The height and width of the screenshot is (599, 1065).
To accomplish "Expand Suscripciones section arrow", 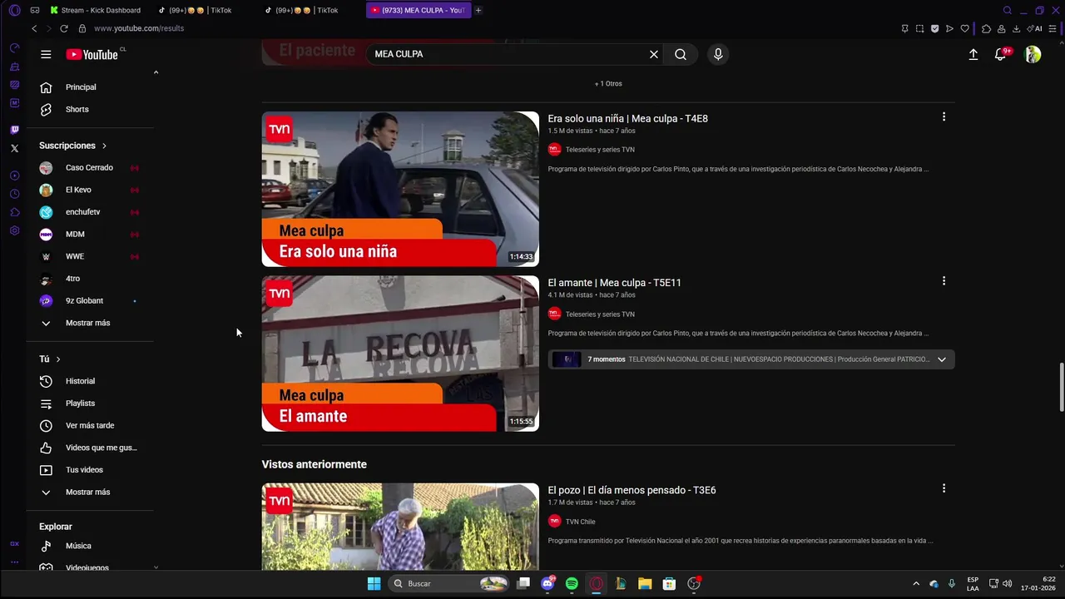I will [104, 146].
